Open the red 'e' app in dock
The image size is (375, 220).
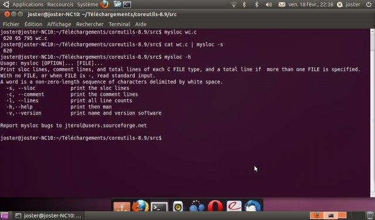[x=234, y=206]
